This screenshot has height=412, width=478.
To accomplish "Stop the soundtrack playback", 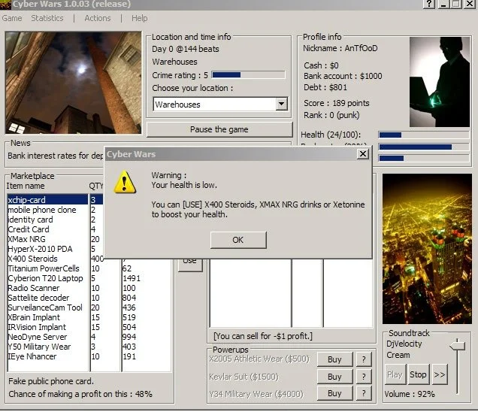I will point(418,374).
